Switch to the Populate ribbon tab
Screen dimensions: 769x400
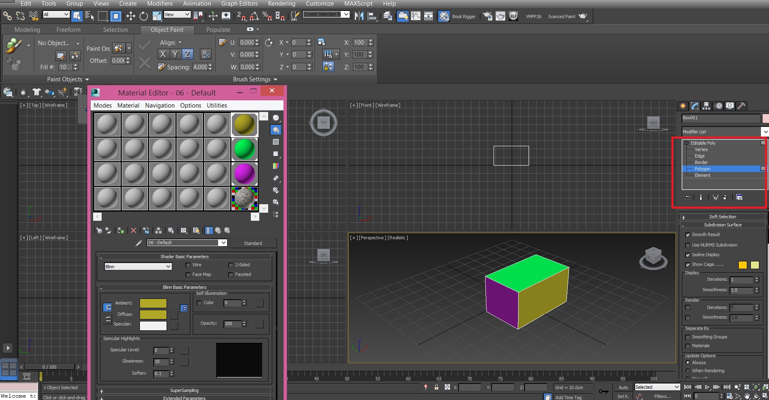[218, 30]
